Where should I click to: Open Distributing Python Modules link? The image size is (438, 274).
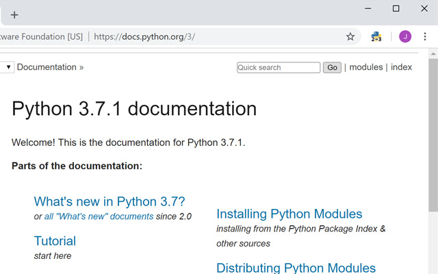pyautogui.click(x=296, y=268)
